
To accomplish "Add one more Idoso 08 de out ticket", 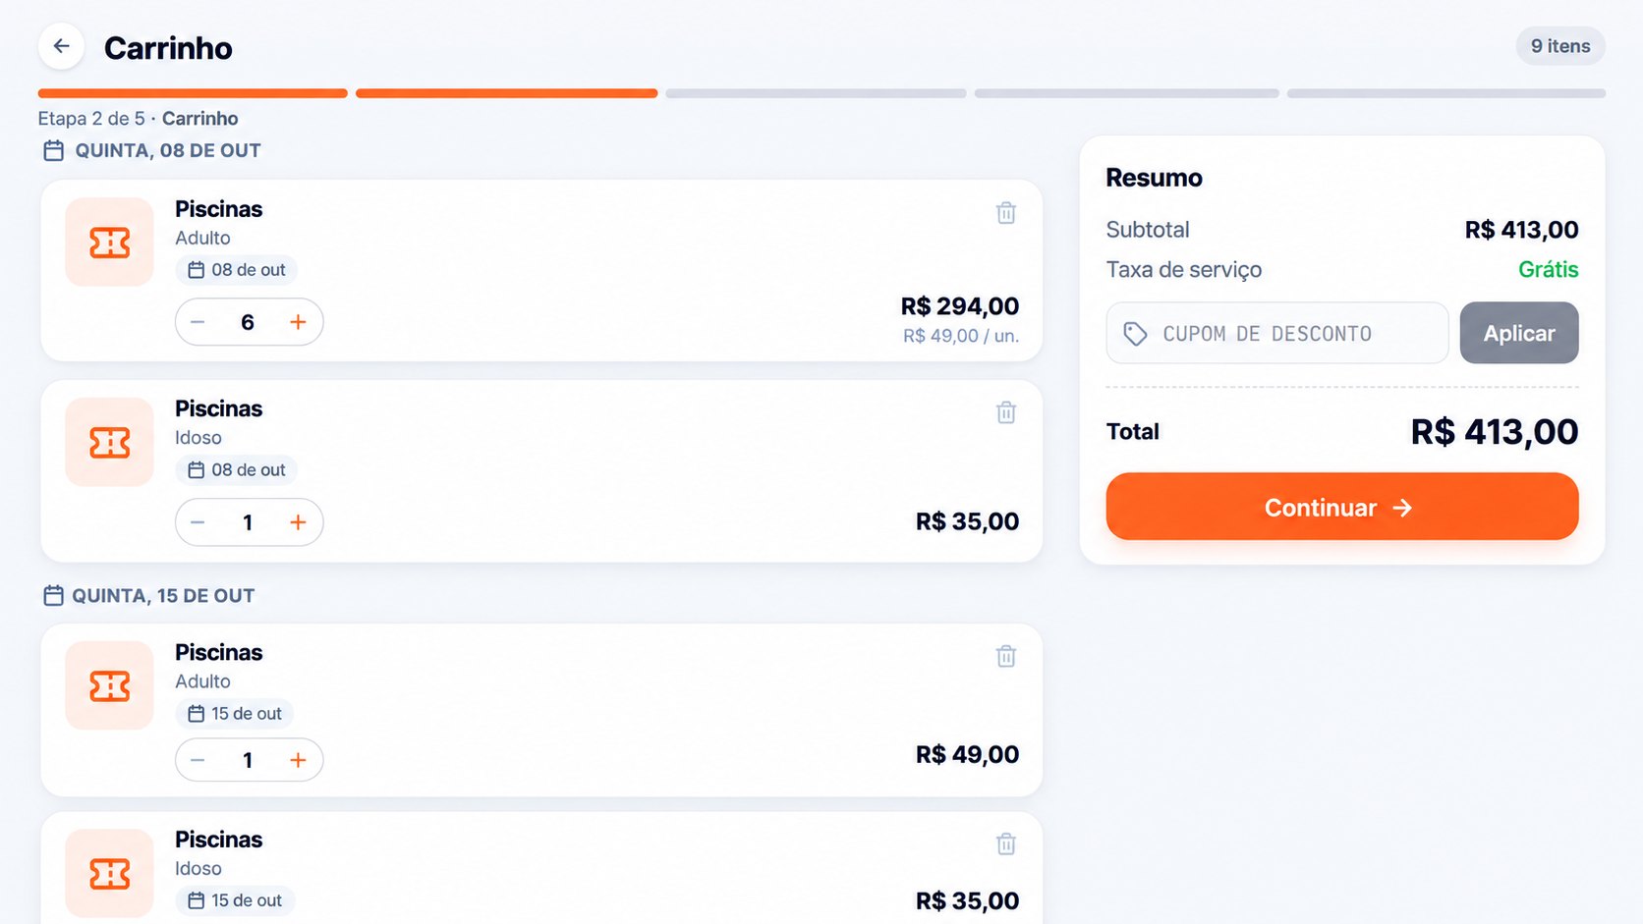I will pyautogui.click(x=298, y=522).
